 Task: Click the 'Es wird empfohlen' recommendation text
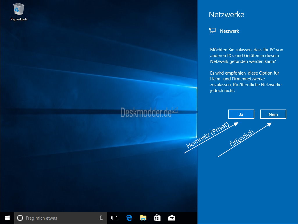(x=246, y=82)
